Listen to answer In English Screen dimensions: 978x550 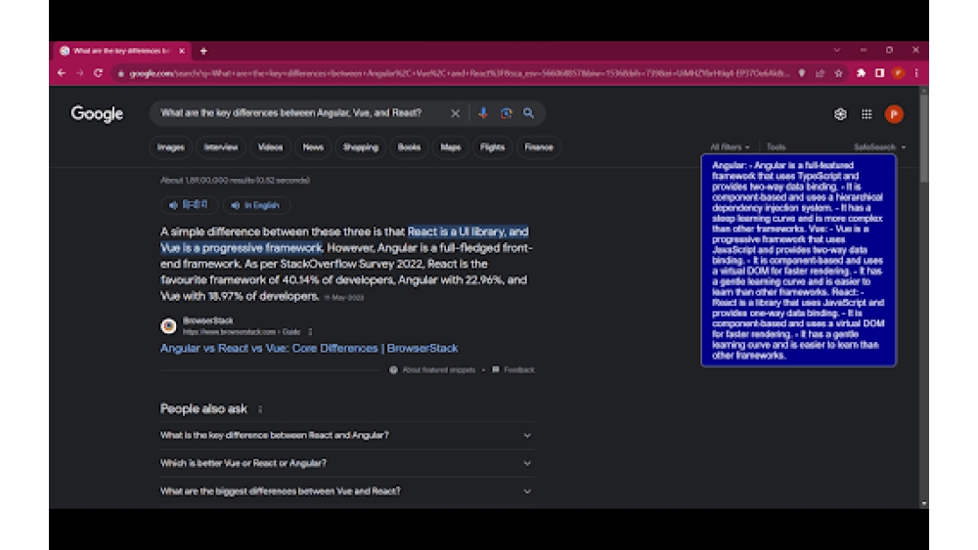pyautogui.click(x=256, y=205)
